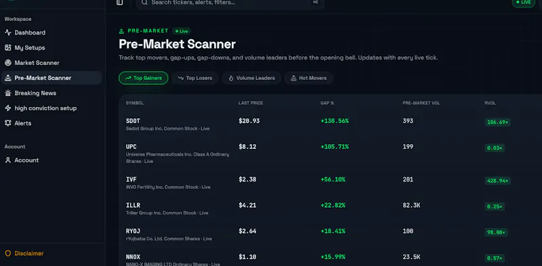Viewport: 542px width, 266px height.
Task: Click the green Live badge beside PRE-MARKET
Action: [x=182, y=31]
